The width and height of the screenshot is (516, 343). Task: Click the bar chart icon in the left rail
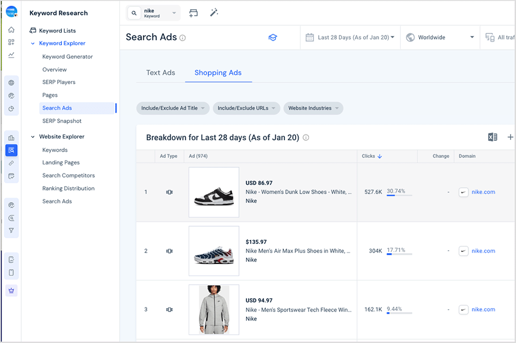point(11,137)
